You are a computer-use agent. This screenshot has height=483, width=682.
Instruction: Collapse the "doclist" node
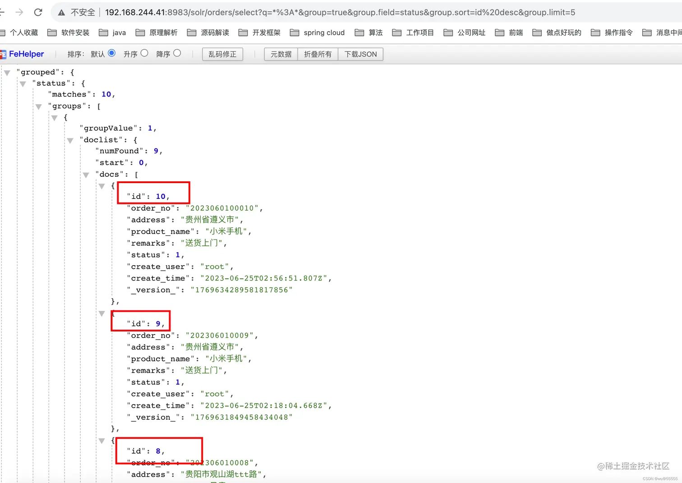click(x=70, y=141)
